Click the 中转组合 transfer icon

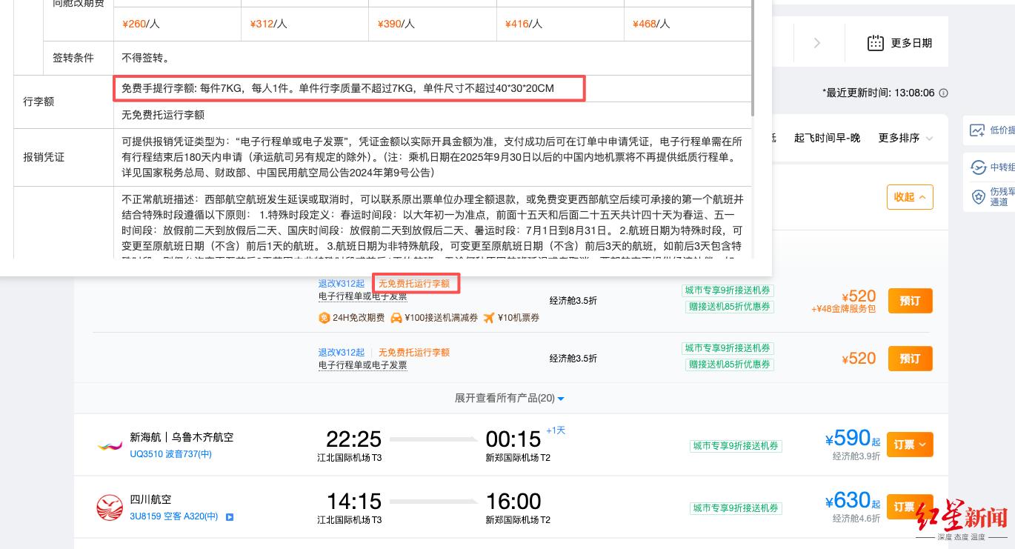978,167
